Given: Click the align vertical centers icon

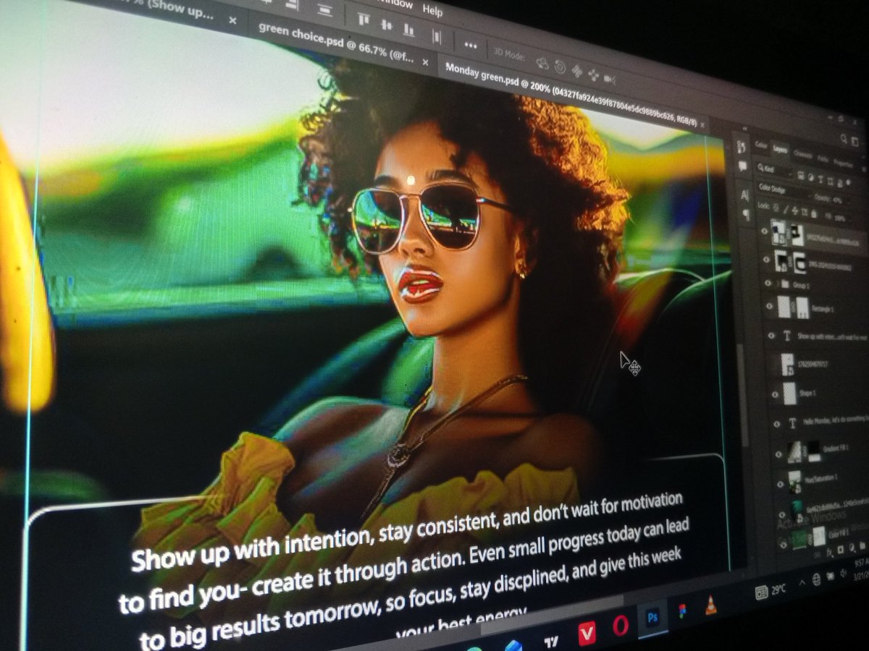Looking at the screenshot, I should tap(386, 24).
